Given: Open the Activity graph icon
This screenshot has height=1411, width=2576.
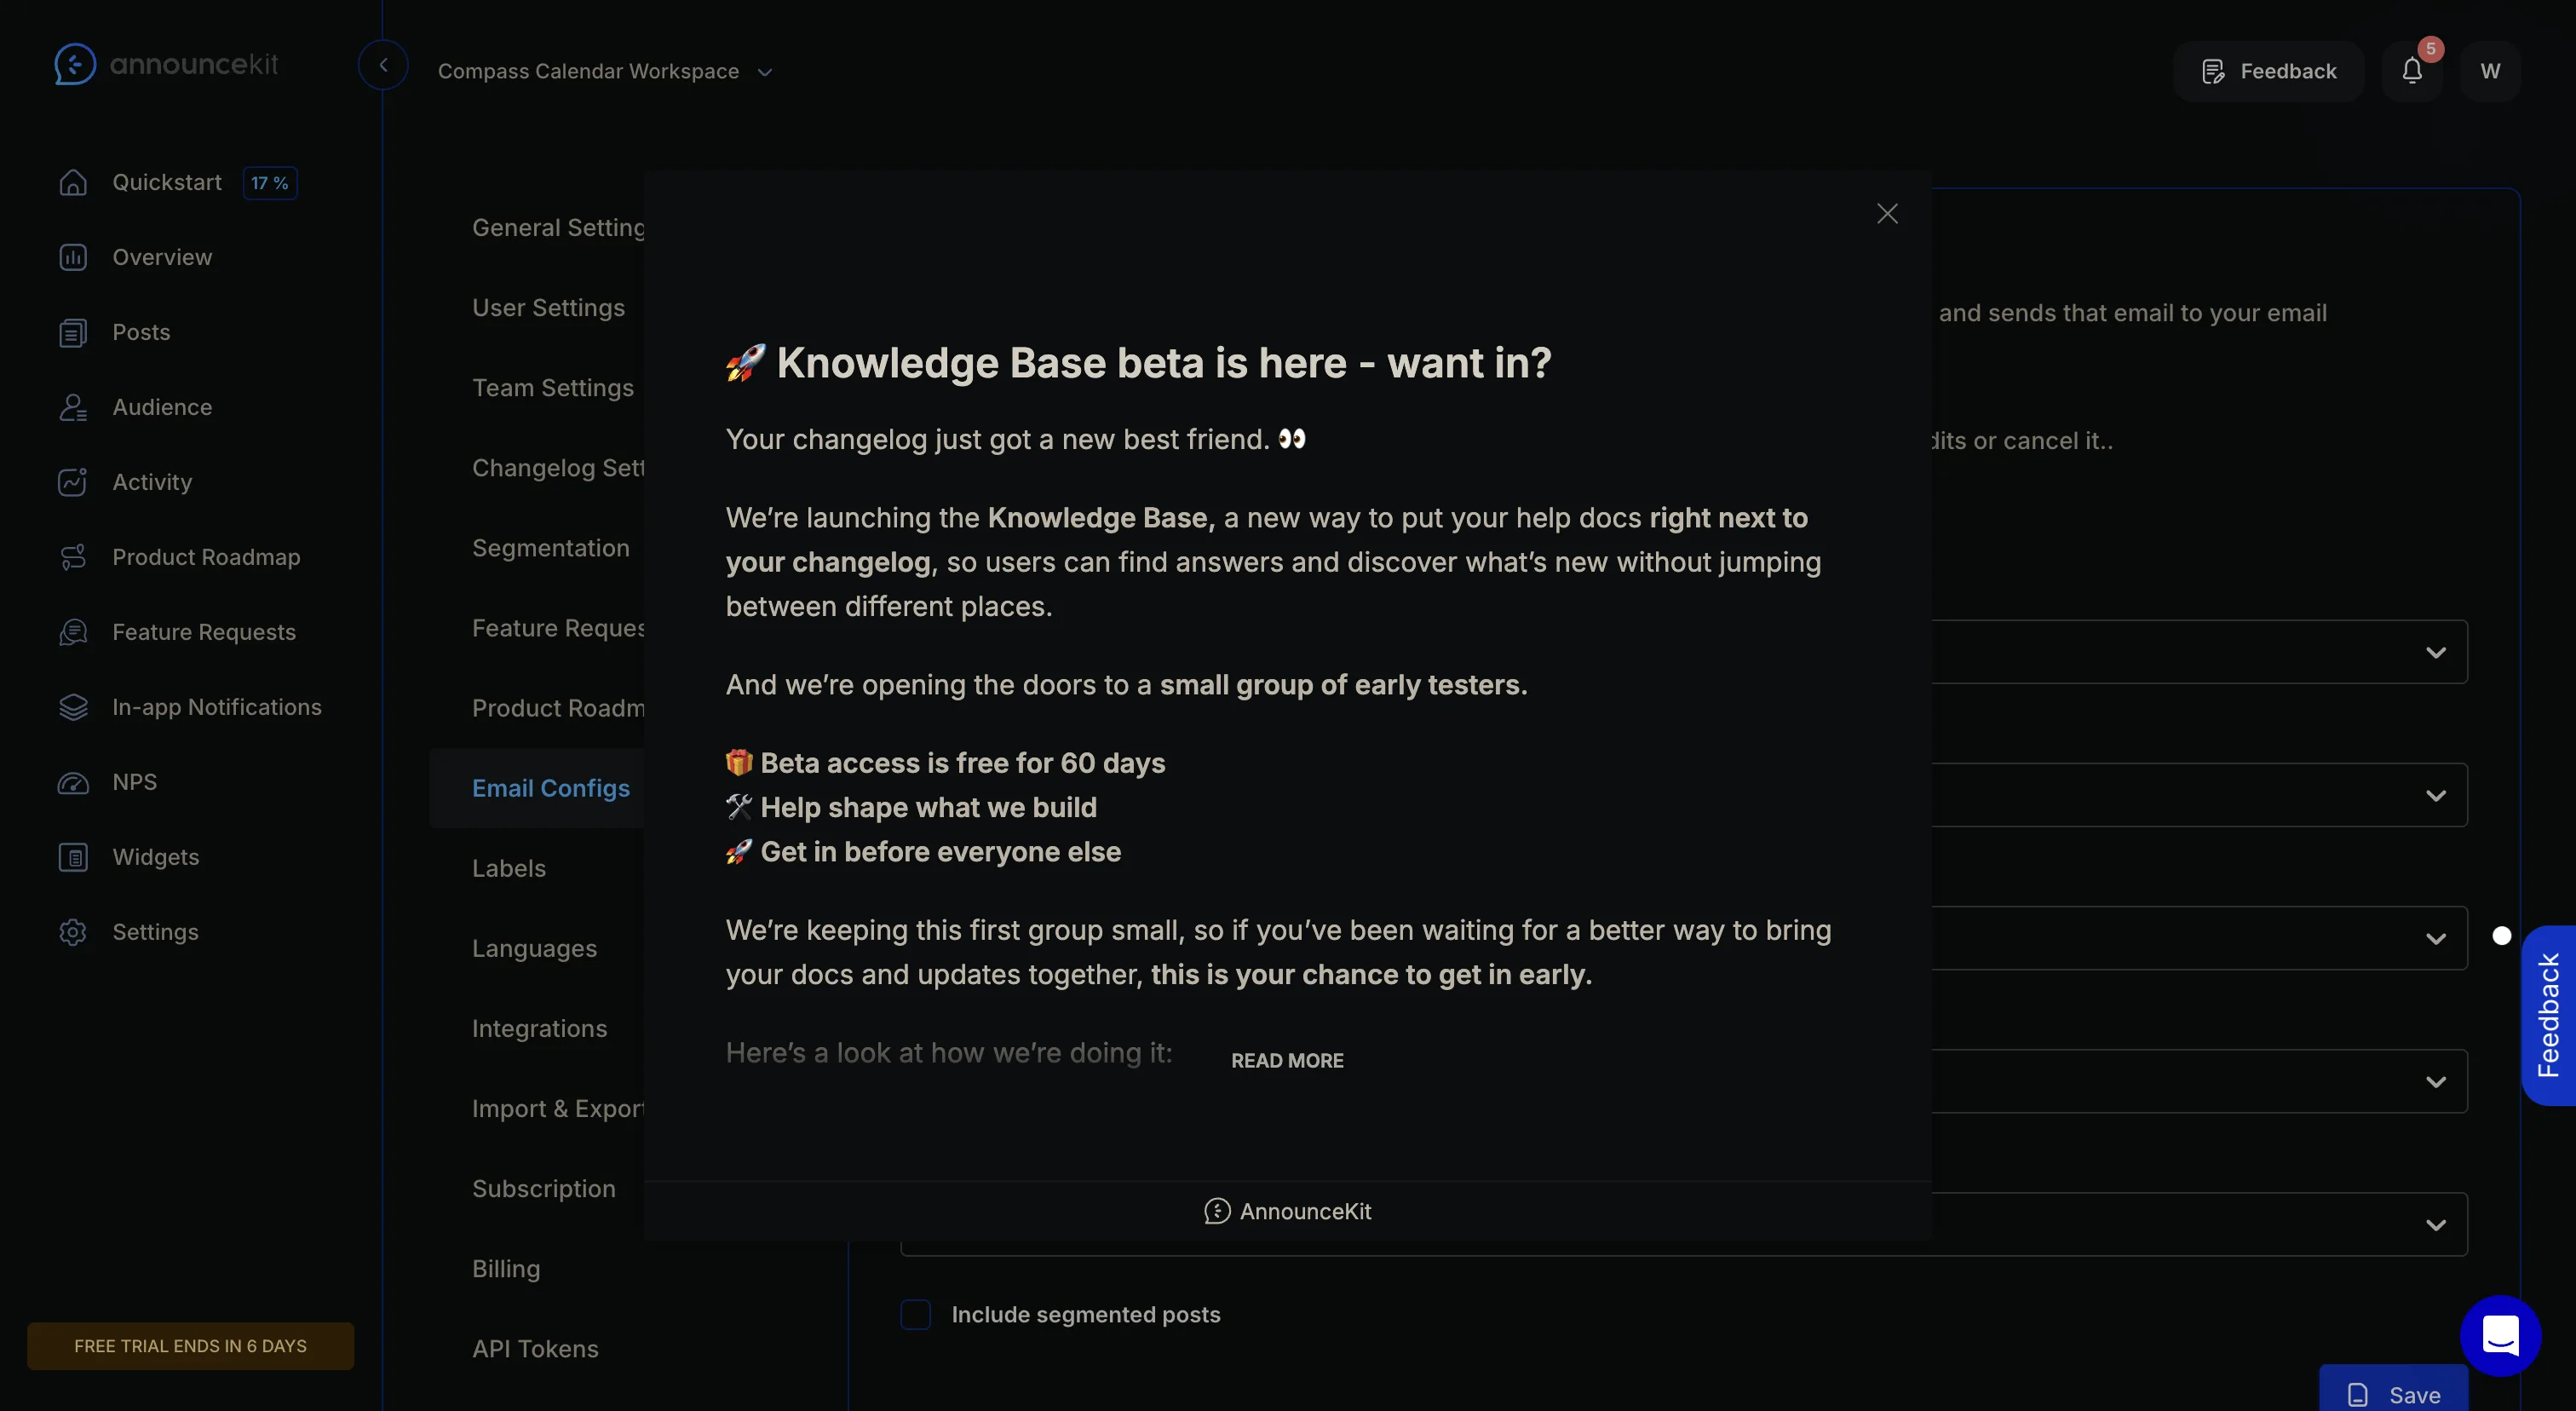Looking at the screenshot, I should [x=73, y=482].
